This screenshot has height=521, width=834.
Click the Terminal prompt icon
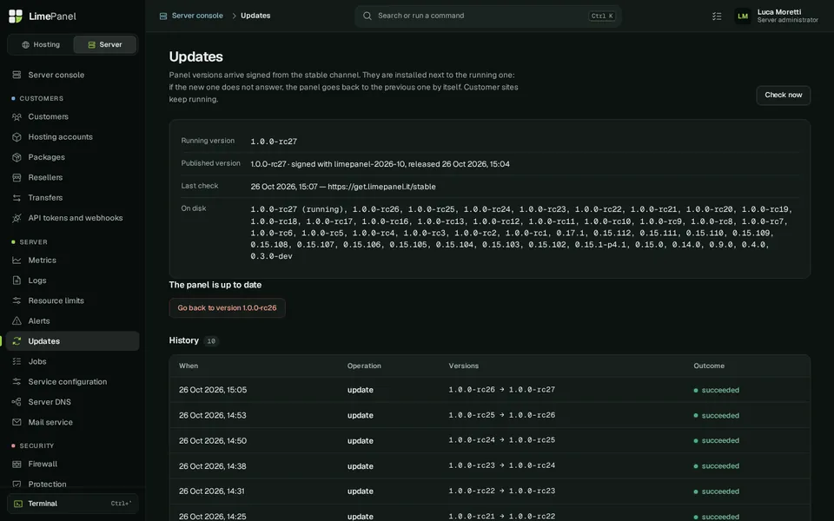[x=18, y=504]
